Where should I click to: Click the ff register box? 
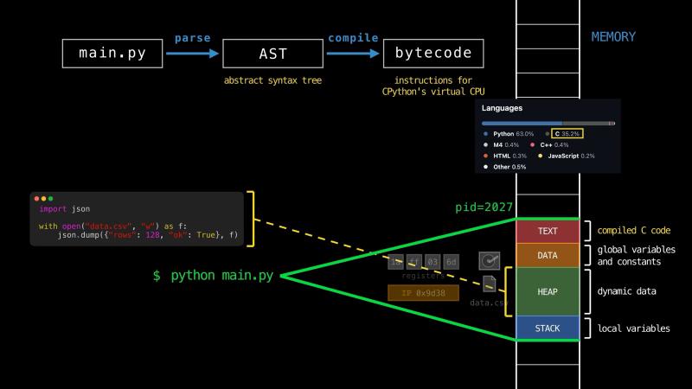(413, 262)
